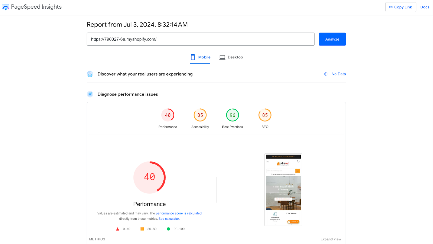Click the PageSpeed Insights logo icon
Image resolution: width=433 pixels, height=244 pixels.
coord(6,7)
